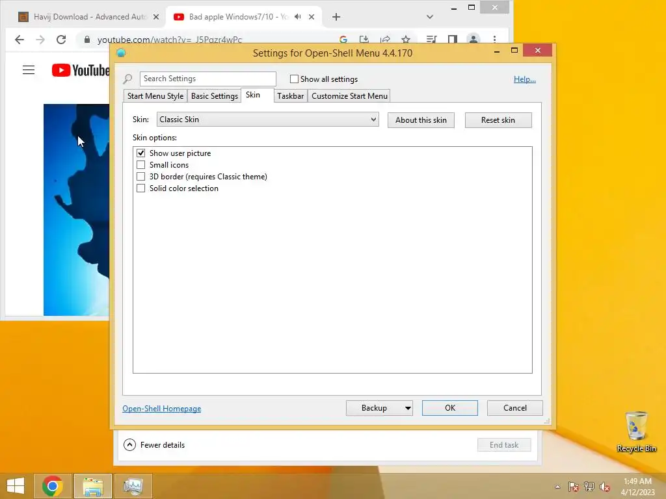Viewport: 666px width, 499px height.
Task: Click About this skin button
Action: [x=421, y=120]
